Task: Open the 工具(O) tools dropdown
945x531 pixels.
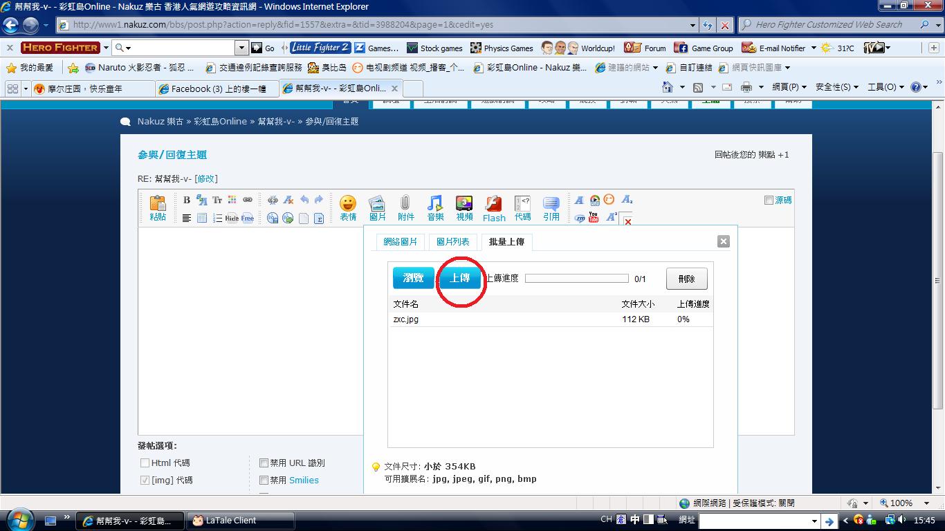Action: [x=886, y=87]
